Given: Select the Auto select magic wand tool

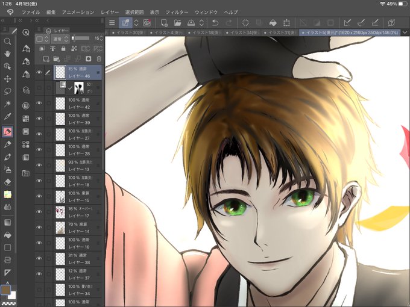Looking at the screenshot, I should [x=8, y=104].
